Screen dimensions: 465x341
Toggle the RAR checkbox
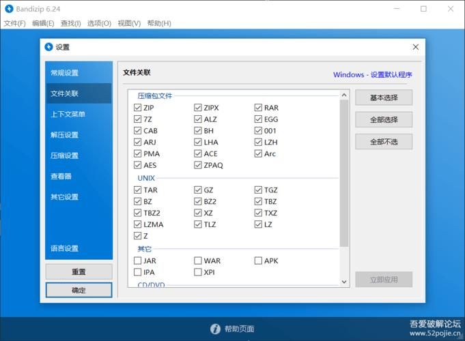click(258, 108)
